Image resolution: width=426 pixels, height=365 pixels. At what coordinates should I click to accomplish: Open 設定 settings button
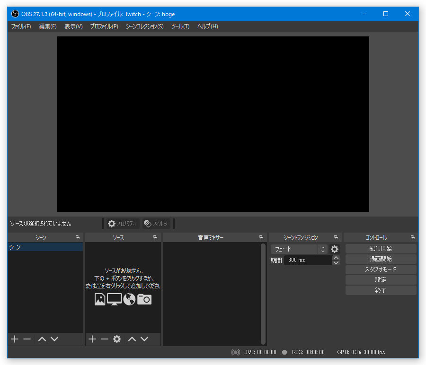(x=381, y=280)
